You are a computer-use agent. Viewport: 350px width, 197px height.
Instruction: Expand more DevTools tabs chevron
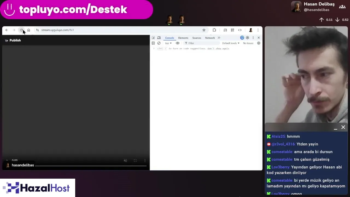click(219, 38)
